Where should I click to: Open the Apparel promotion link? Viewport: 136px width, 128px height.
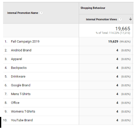(17, 59)
